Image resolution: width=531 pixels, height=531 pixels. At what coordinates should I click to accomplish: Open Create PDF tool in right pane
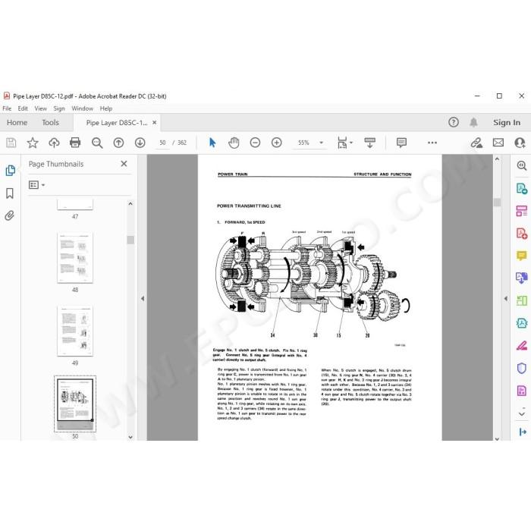pyautogui.click(x=522, y=234)
